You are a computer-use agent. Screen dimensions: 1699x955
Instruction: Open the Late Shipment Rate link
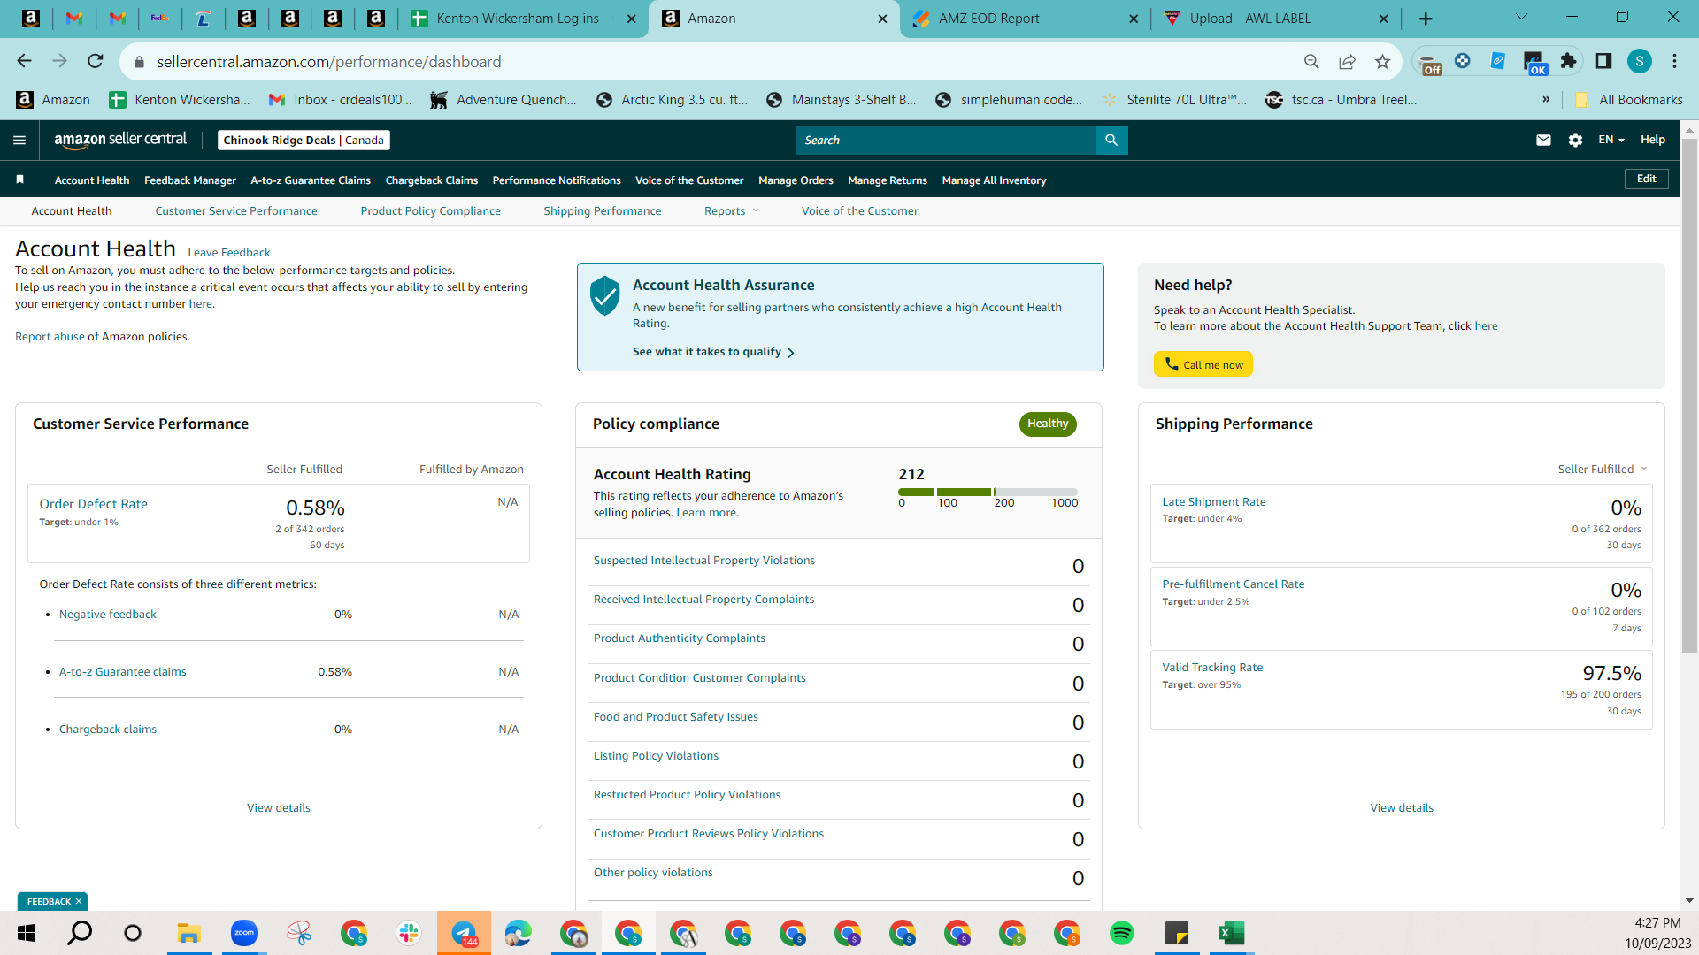click(1214, 502)
